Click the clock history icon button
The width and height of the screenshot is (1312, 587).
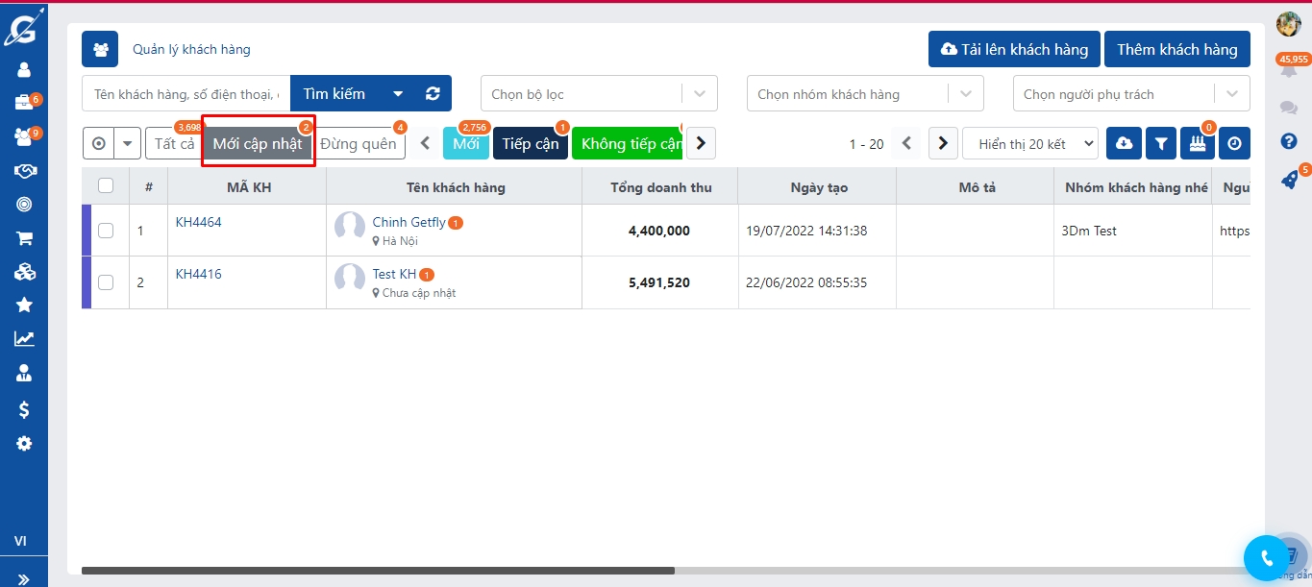(1234, 144)
